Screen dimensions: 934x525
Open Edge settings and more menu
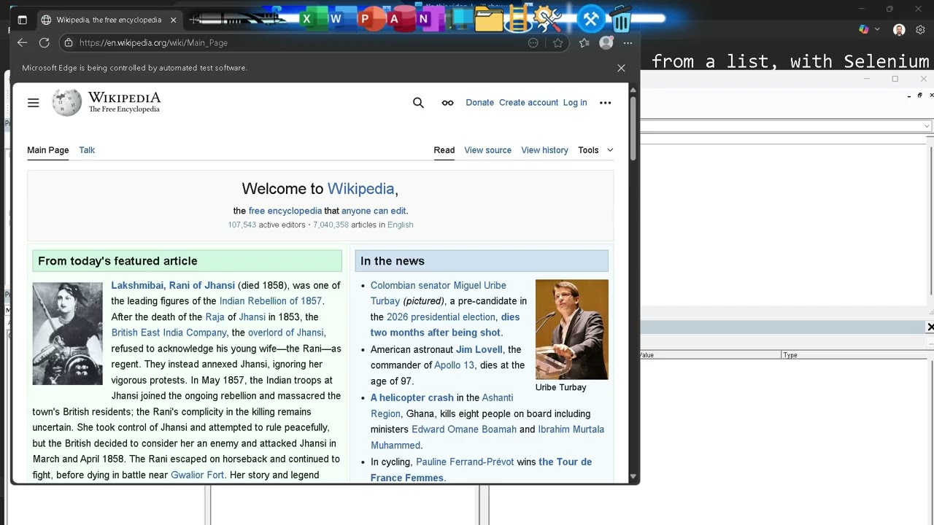628,43
